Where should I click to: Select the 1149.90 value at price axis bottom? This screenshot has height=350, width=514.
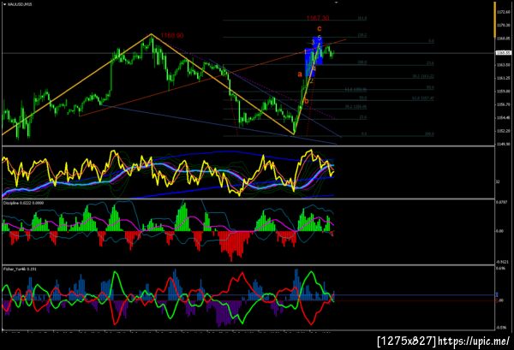click(504, 144)
